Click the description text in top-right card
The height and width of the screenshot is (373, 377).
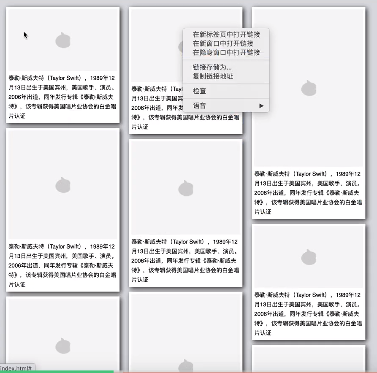pyautogui.click(x=308, y=193)
